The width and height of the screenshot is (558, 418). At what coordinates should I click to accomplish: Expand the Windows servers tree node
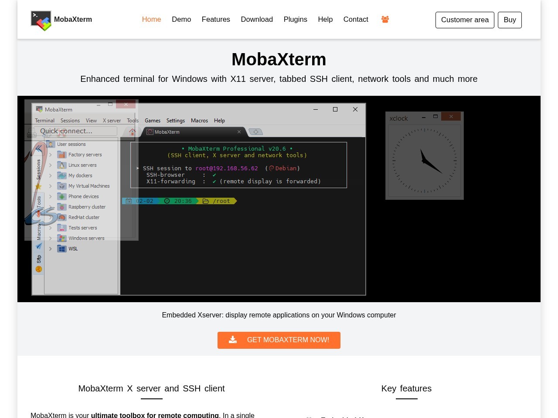(x=51, y=238)
